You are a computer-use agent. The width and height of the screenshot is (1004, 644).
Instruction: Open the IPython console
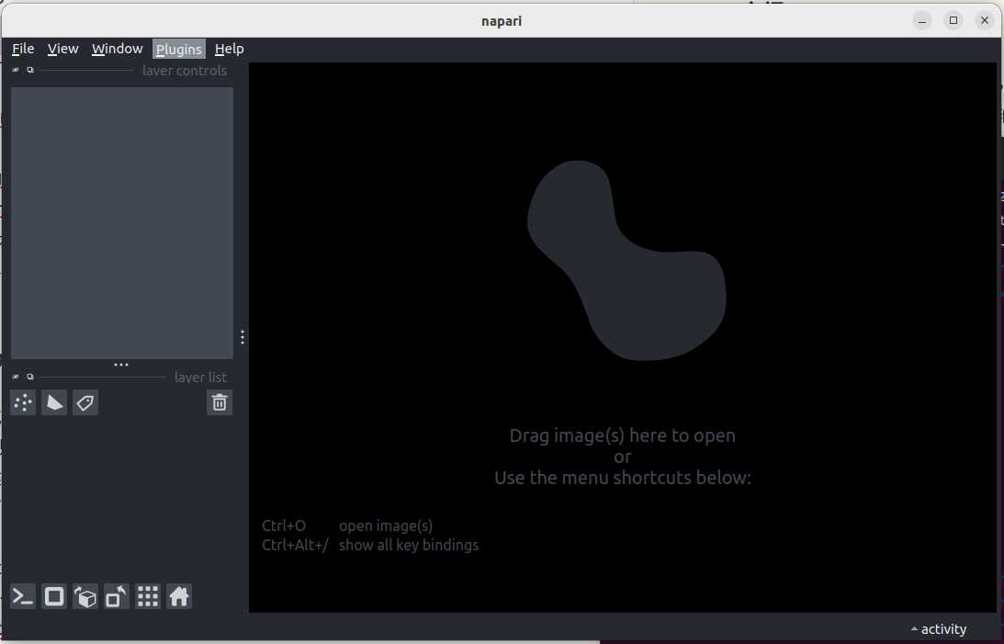23,596
